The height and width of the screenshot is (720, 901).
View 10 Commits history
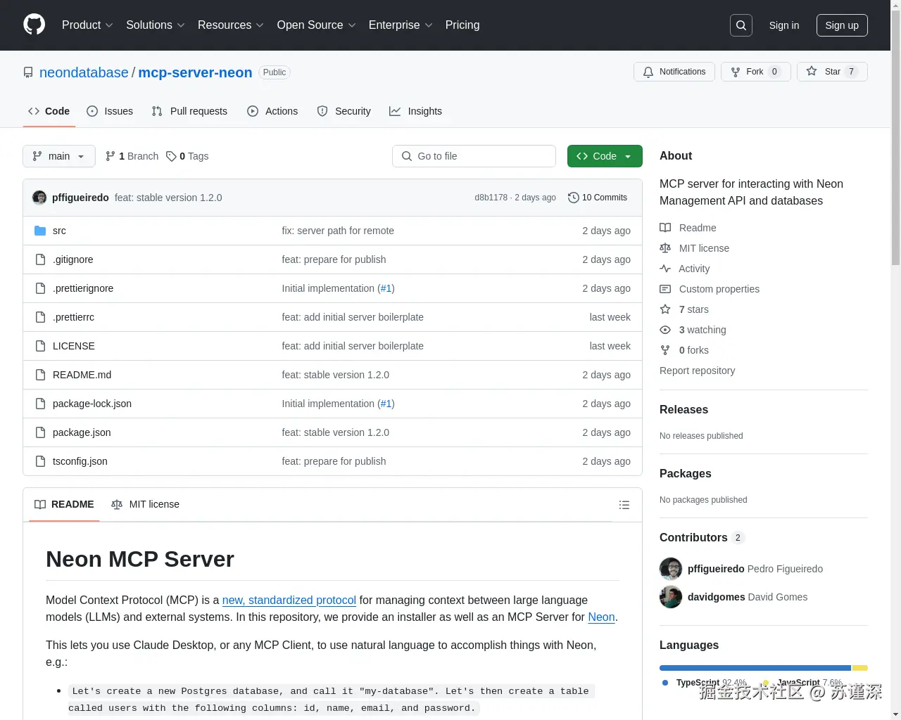click(598, 198)
